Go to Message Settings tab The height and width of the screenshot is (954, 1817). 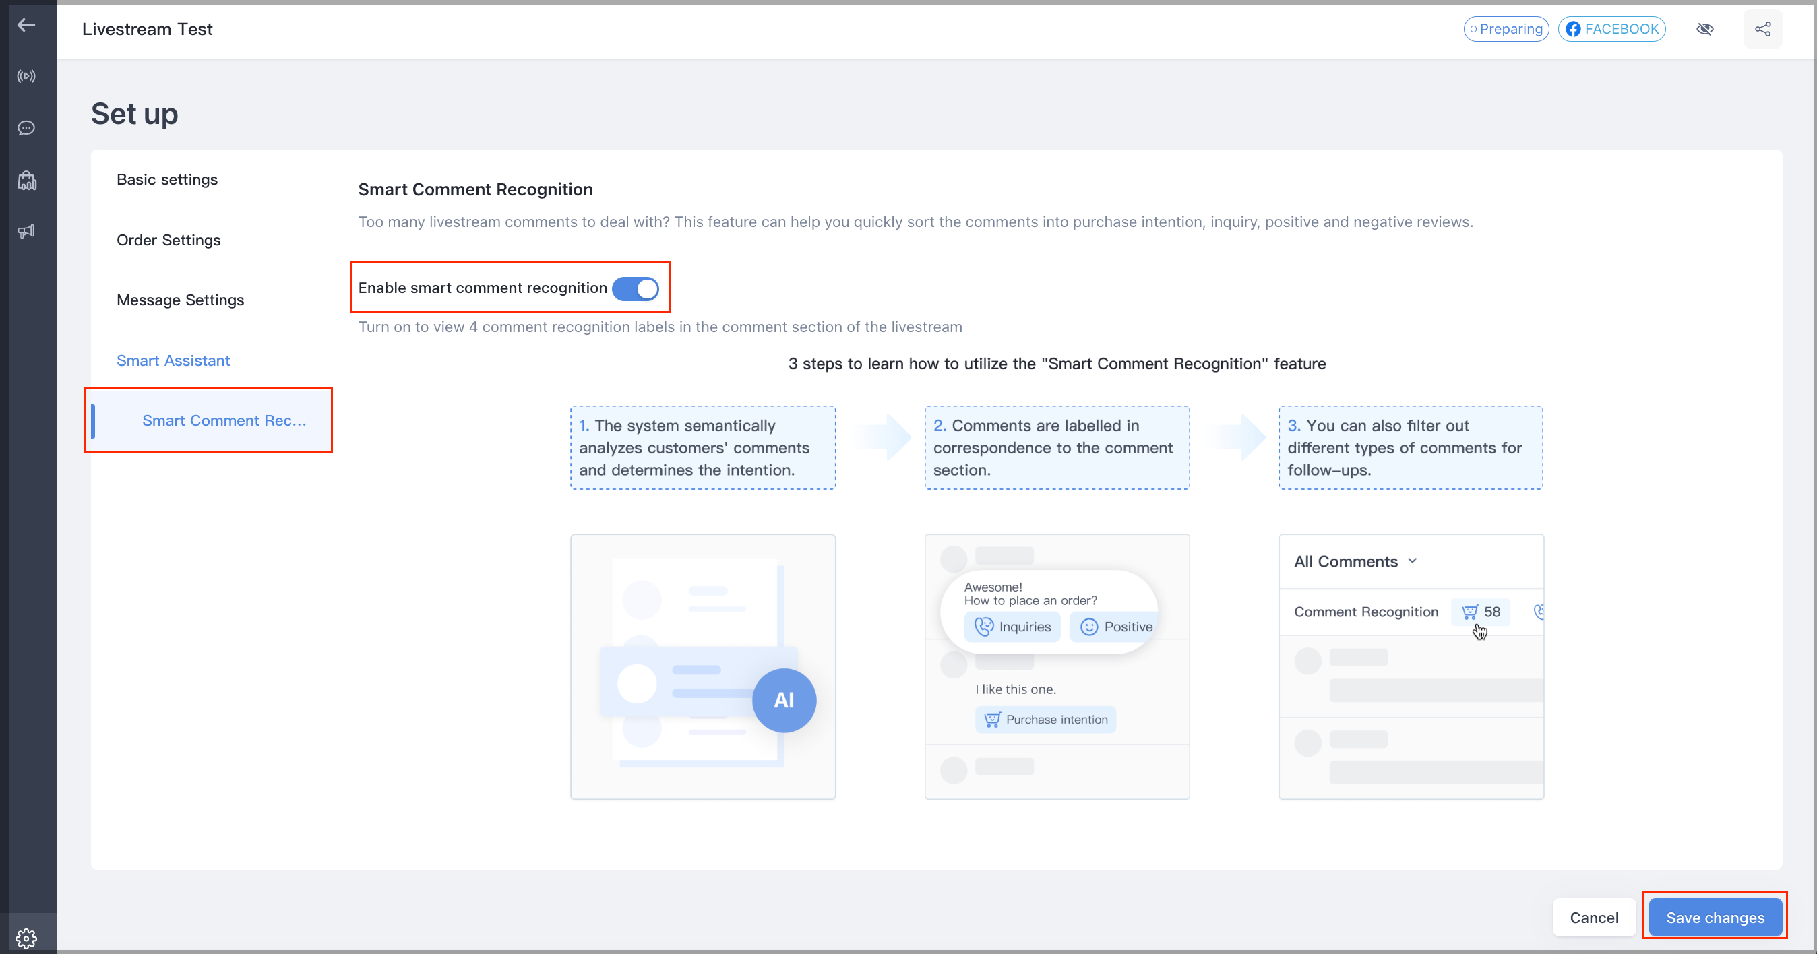coord(180,300)
